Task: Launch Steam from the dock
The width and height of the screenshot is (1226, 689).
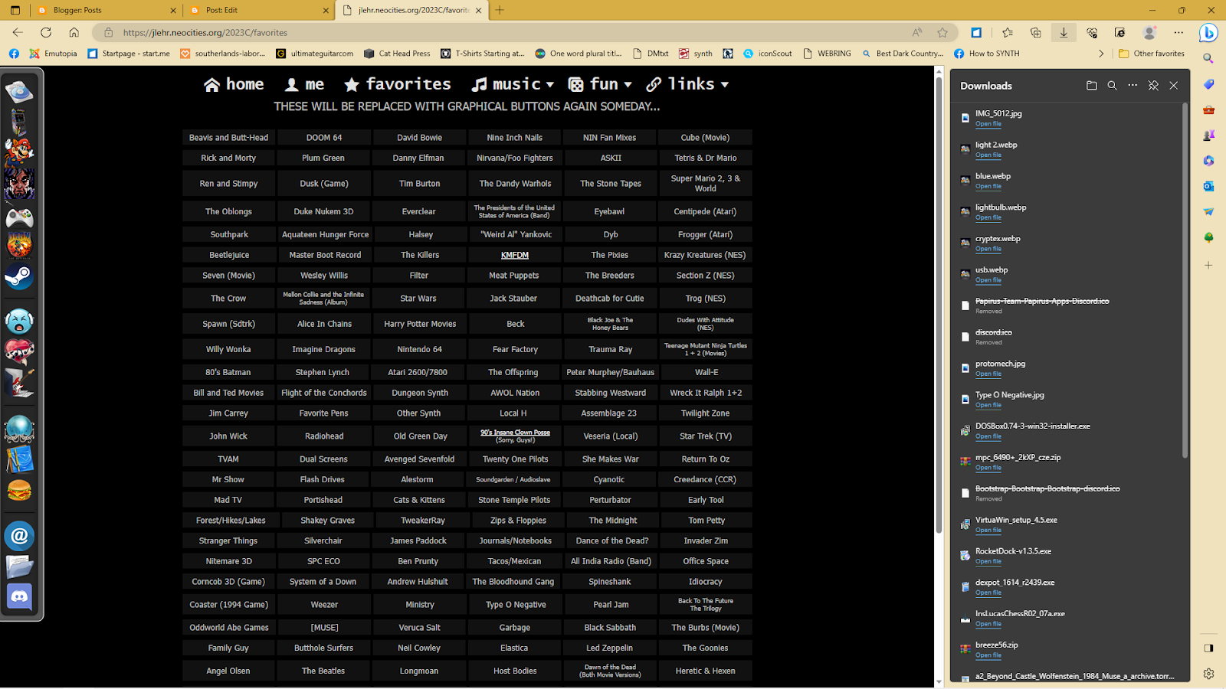Action: point(19,276)
